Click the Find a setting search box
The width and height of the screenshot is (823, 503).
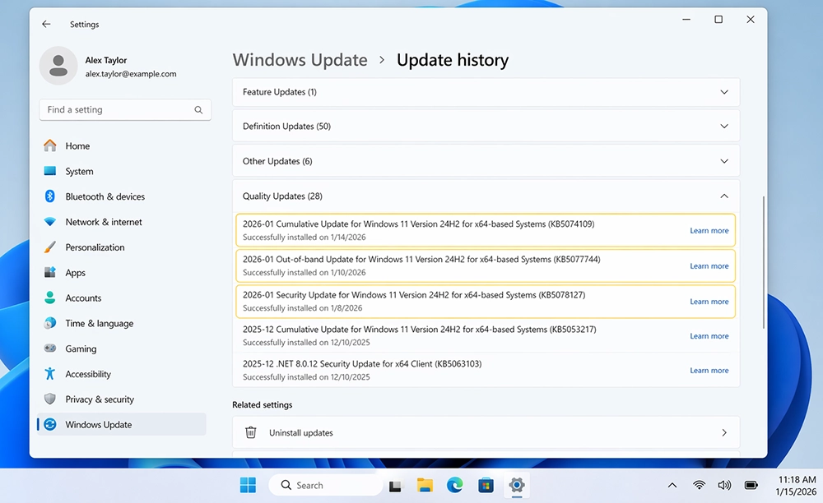tap(123, 109)
